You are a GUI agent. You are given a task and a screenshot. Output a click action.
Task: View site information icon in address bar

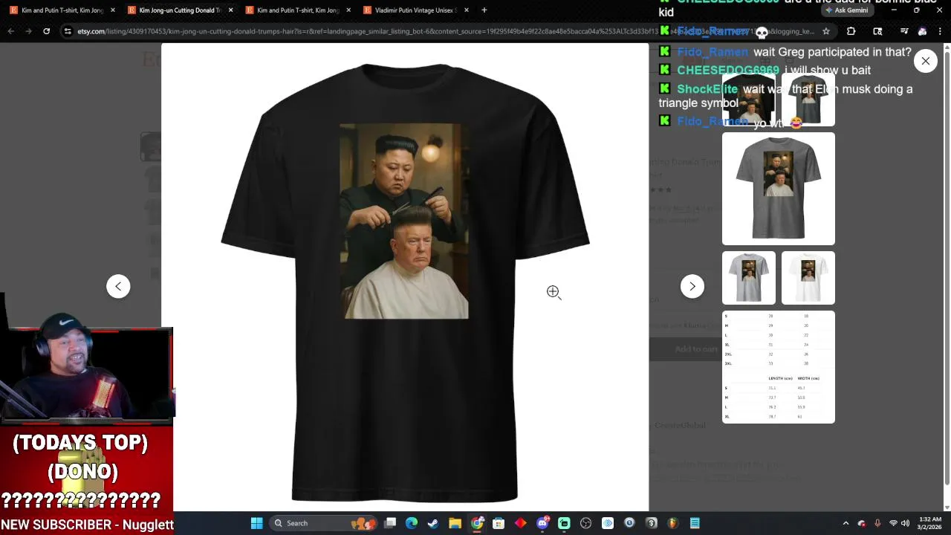coord(68,31)
